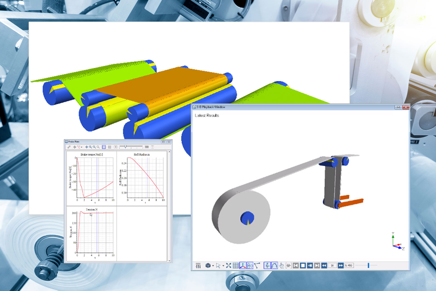Screen dimensions: 436x291
Task: Click the 1x playback speed field
Action: pyautogui.click(x=332, y=265)
